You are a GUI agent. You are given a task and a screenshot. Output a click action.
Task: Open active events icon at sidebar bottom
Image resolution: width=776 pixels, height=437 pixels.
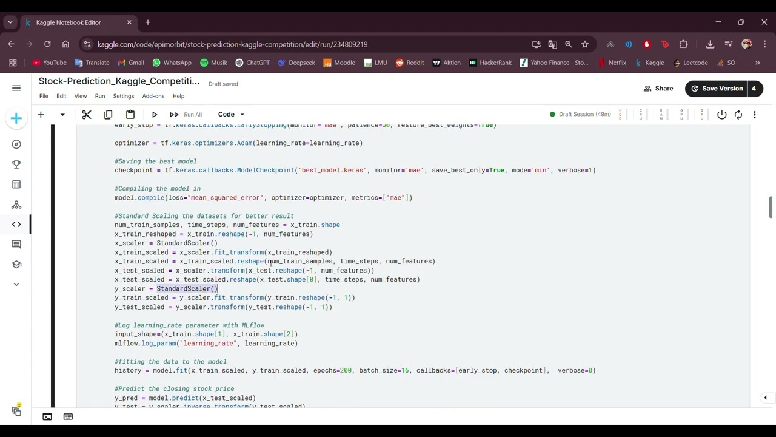tap(16, 411)
